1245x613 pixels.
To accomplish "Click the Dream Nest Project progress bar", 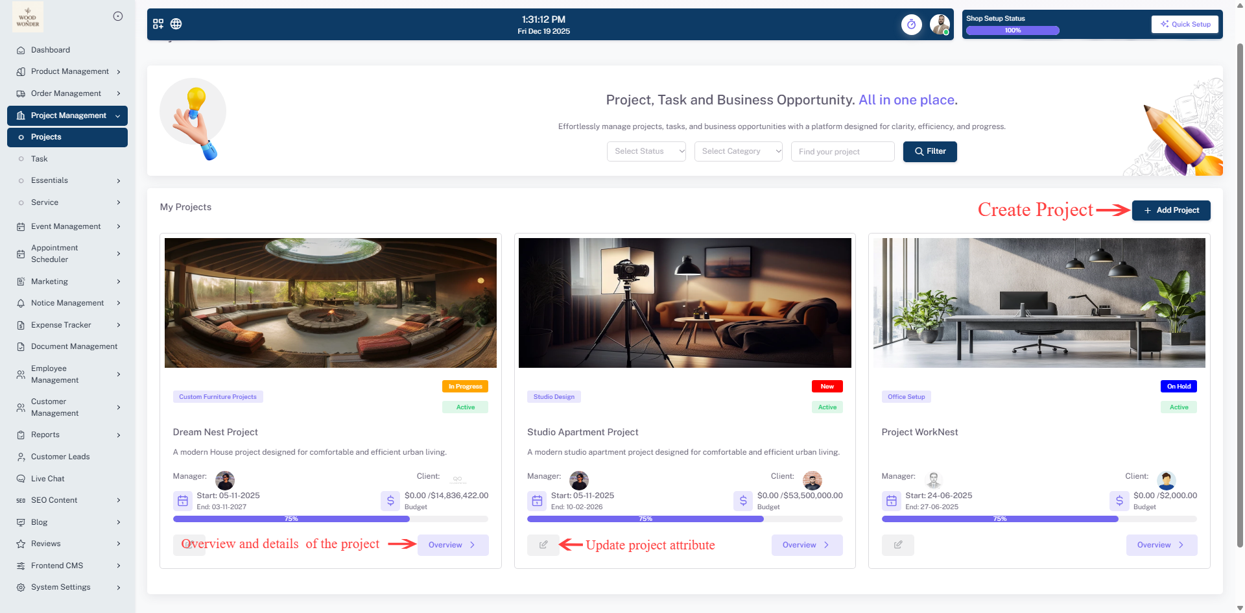I will click(330, 519).
